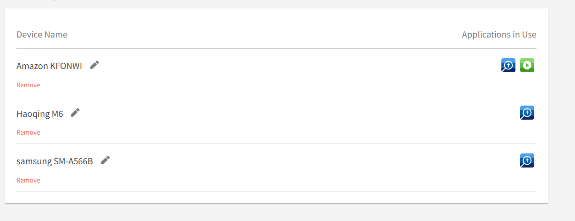Remove the Amazon KFONWI device
Image resolution: width=575 pixels, height=221 pixels.
(x=28, y=85)
